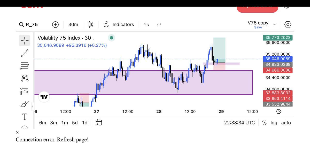This screenshot has height=143, width=310.
Task: Select the large purple rectangle zone
Action: click(143, 82)
